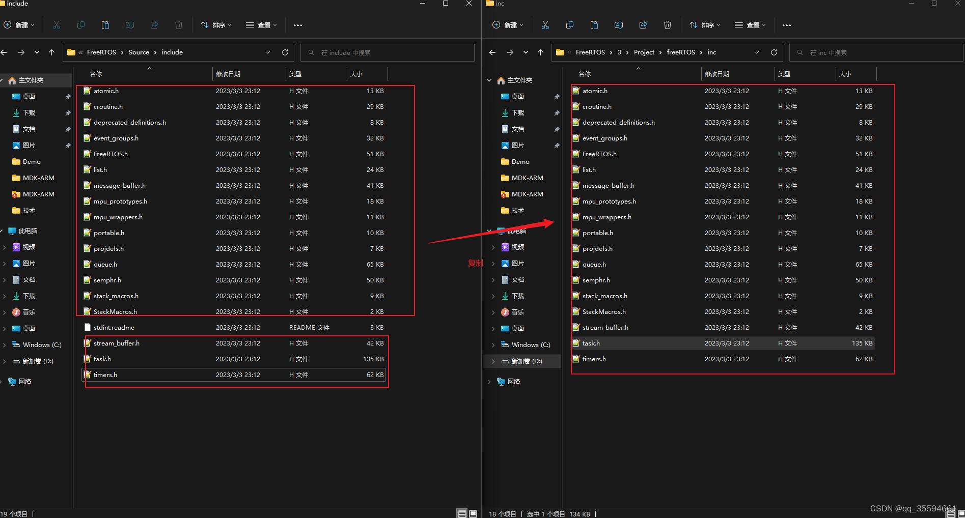Open the 新建 (New) dropdown menu
Screen dimensions: 965x518
(x=19, y=24)
